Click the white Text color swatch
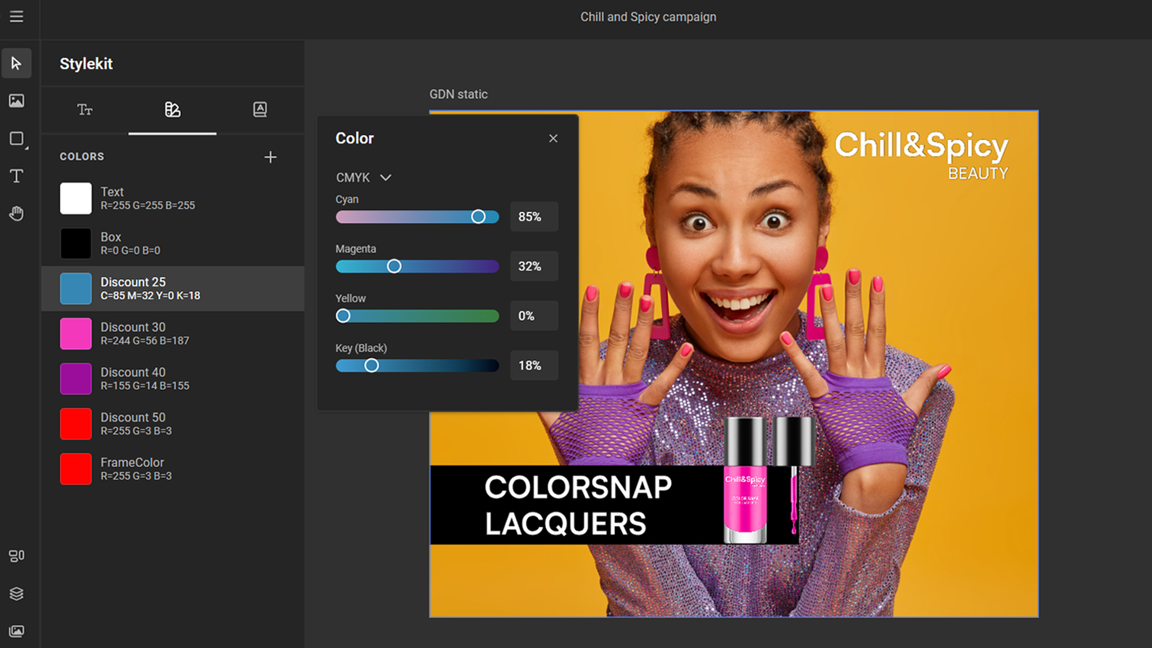 [x=76, y=199]
